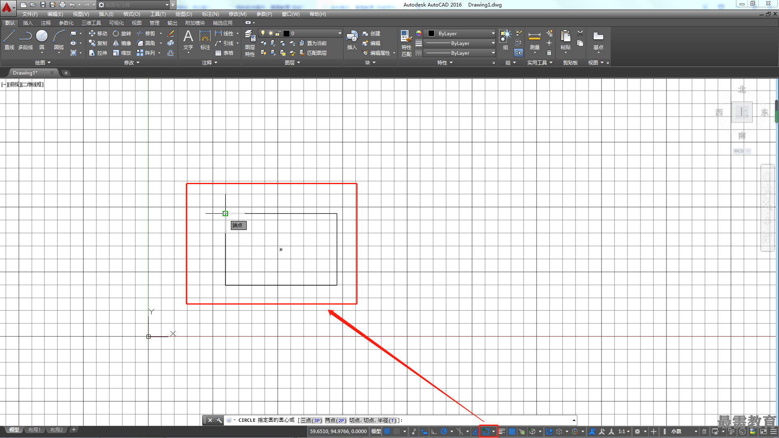Select the 圆 (Circle) tool

tap(42, 40)
